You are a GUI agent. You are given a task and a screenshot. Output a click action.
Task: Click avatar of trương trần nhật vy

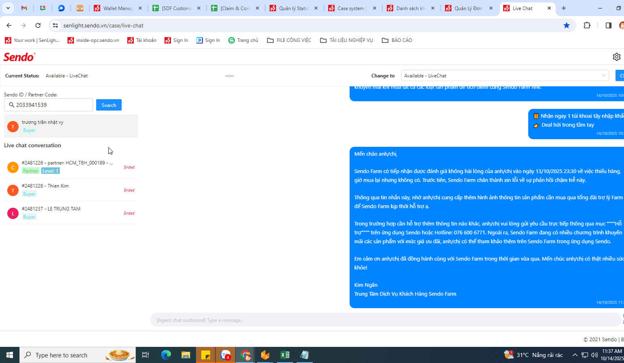point(13,126)
